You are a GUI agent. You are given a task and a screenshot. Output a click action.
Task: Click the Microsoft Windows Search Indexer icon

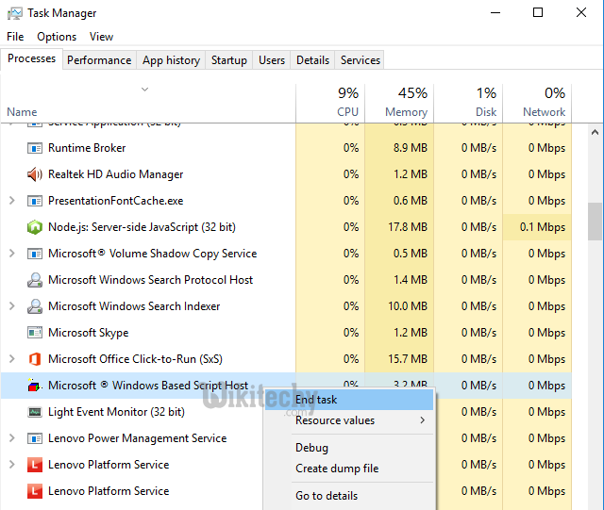pos(35,306)
